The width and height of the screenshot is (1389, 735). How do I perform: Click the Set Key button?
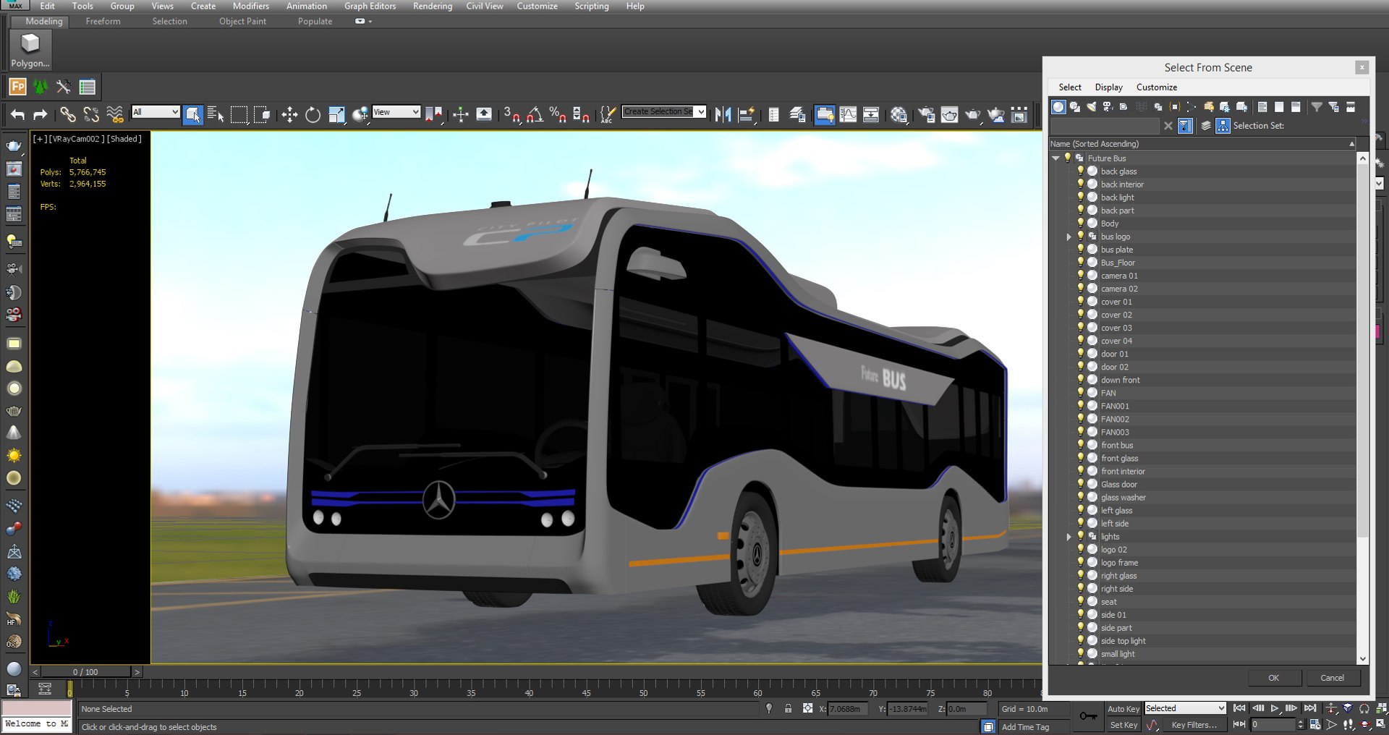(x=1123, y=725)
